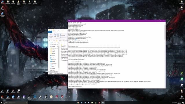Select the Twitch desktop shortcut

click(x=24, y=97)
